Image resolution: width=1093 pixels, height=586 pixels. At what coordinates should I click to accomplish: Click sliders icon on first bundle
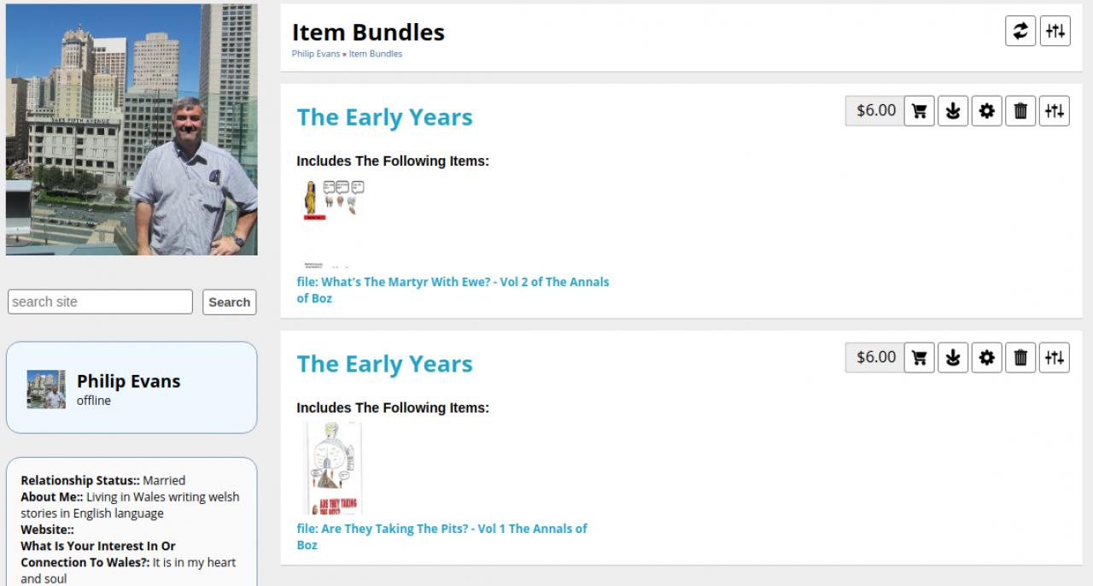[x=1055, y=111]
